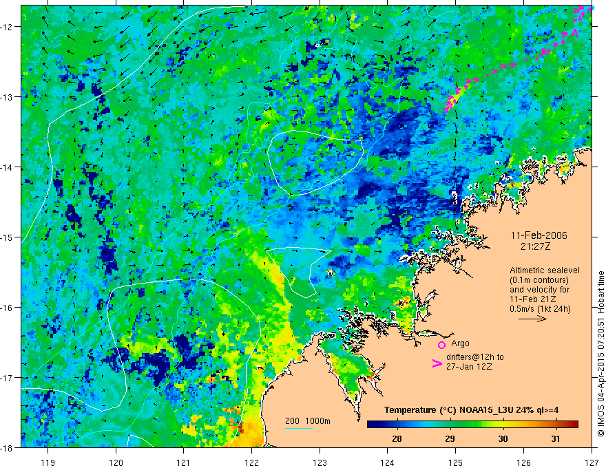This screenshot has height=468, width=606.
Task: Click the cyan 200m contour legend line
Action: click(299, 428)
